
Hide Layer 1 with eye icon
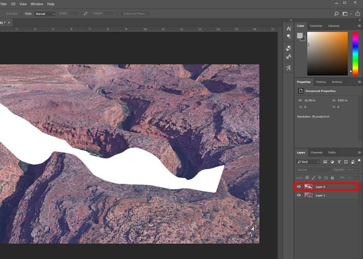click(x=299, y=195)
